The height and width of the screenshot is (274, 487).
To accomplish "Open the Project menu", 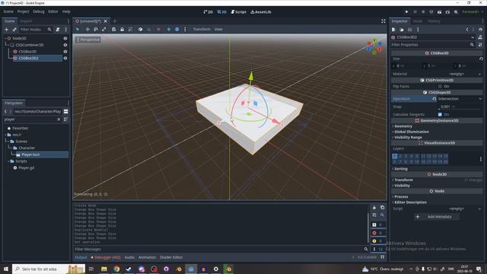I will tap(23, 11).
